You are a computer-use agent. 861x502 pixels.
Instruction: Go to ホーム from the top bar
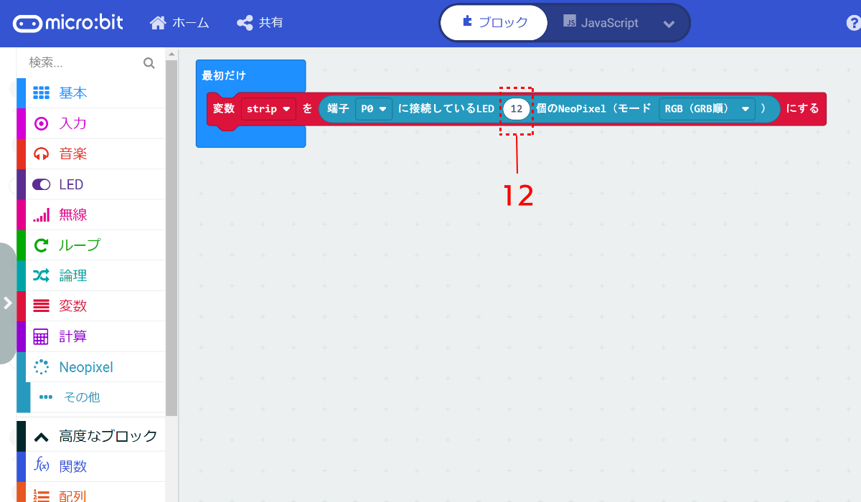pyautogui.click(x=178, y=22)
